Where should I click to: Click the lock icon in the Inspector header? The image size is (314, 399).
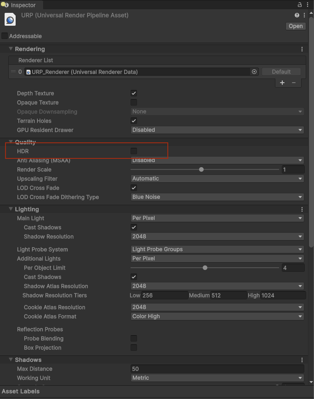299,4
